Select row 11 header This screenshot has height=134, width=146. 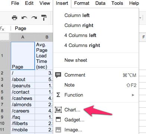(5, 130)
